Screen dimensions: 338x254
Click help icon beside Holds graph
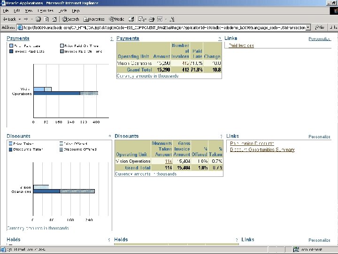point(109,240)
